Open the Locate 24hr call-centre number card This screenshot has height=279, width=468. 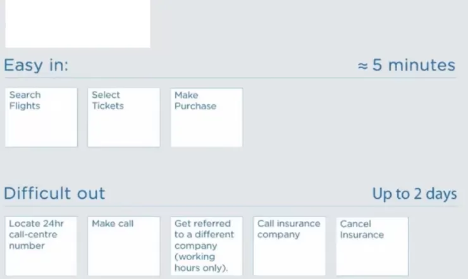41,246
